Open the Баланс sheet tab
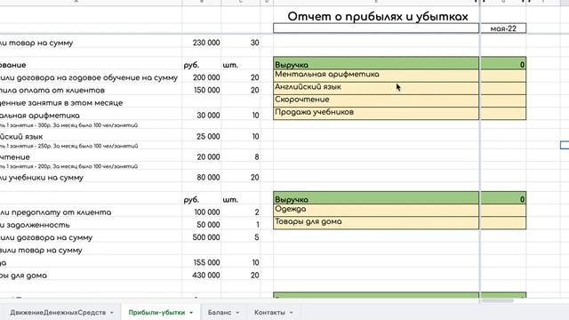The height and width of the screenshot is (320, 569). 220,312
